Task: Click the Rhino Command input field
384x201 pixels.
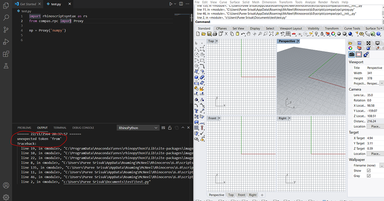Action: (x=296, y=22)
